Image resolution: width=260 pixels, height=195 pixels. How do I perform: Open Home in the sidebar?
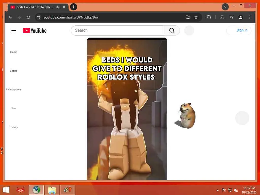(14, 52)
